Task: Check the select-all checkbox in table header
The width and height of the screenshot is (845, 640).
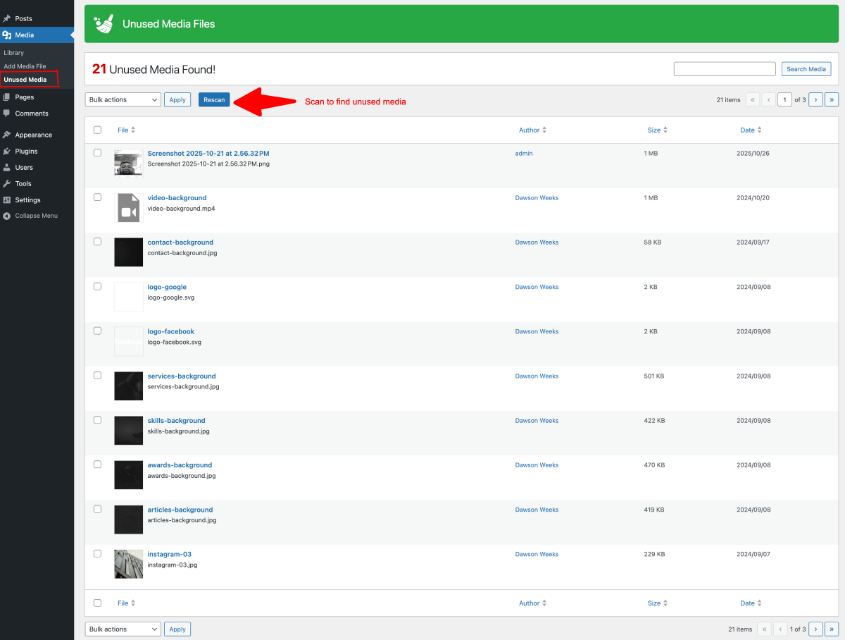Action: pyautogui.click(x=97, y=130)
